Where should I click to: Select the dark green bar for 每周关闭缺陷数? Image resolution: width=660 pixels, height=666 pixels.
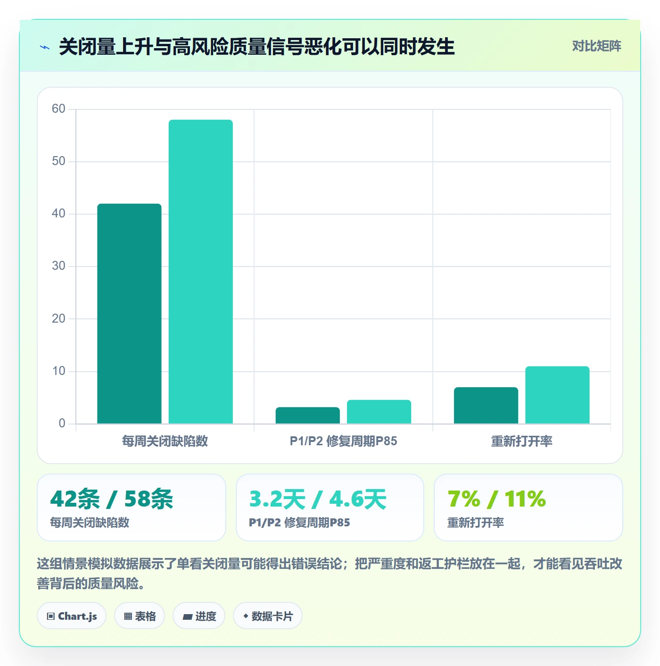pyautogui.click(x=129, y=314)
